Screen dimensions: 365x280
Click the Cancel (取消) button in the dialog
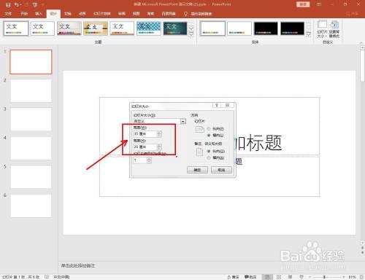tap(221, 170)
